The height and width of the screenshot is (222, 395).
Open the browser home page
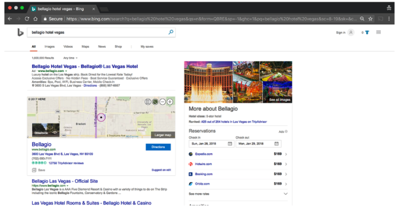pos(36,19)
